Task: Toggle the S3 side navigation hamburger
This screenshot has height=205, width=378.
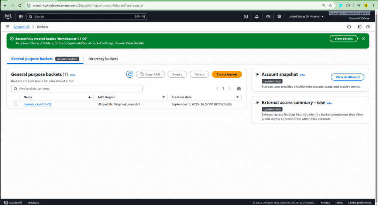Action: tap(7, 26)
